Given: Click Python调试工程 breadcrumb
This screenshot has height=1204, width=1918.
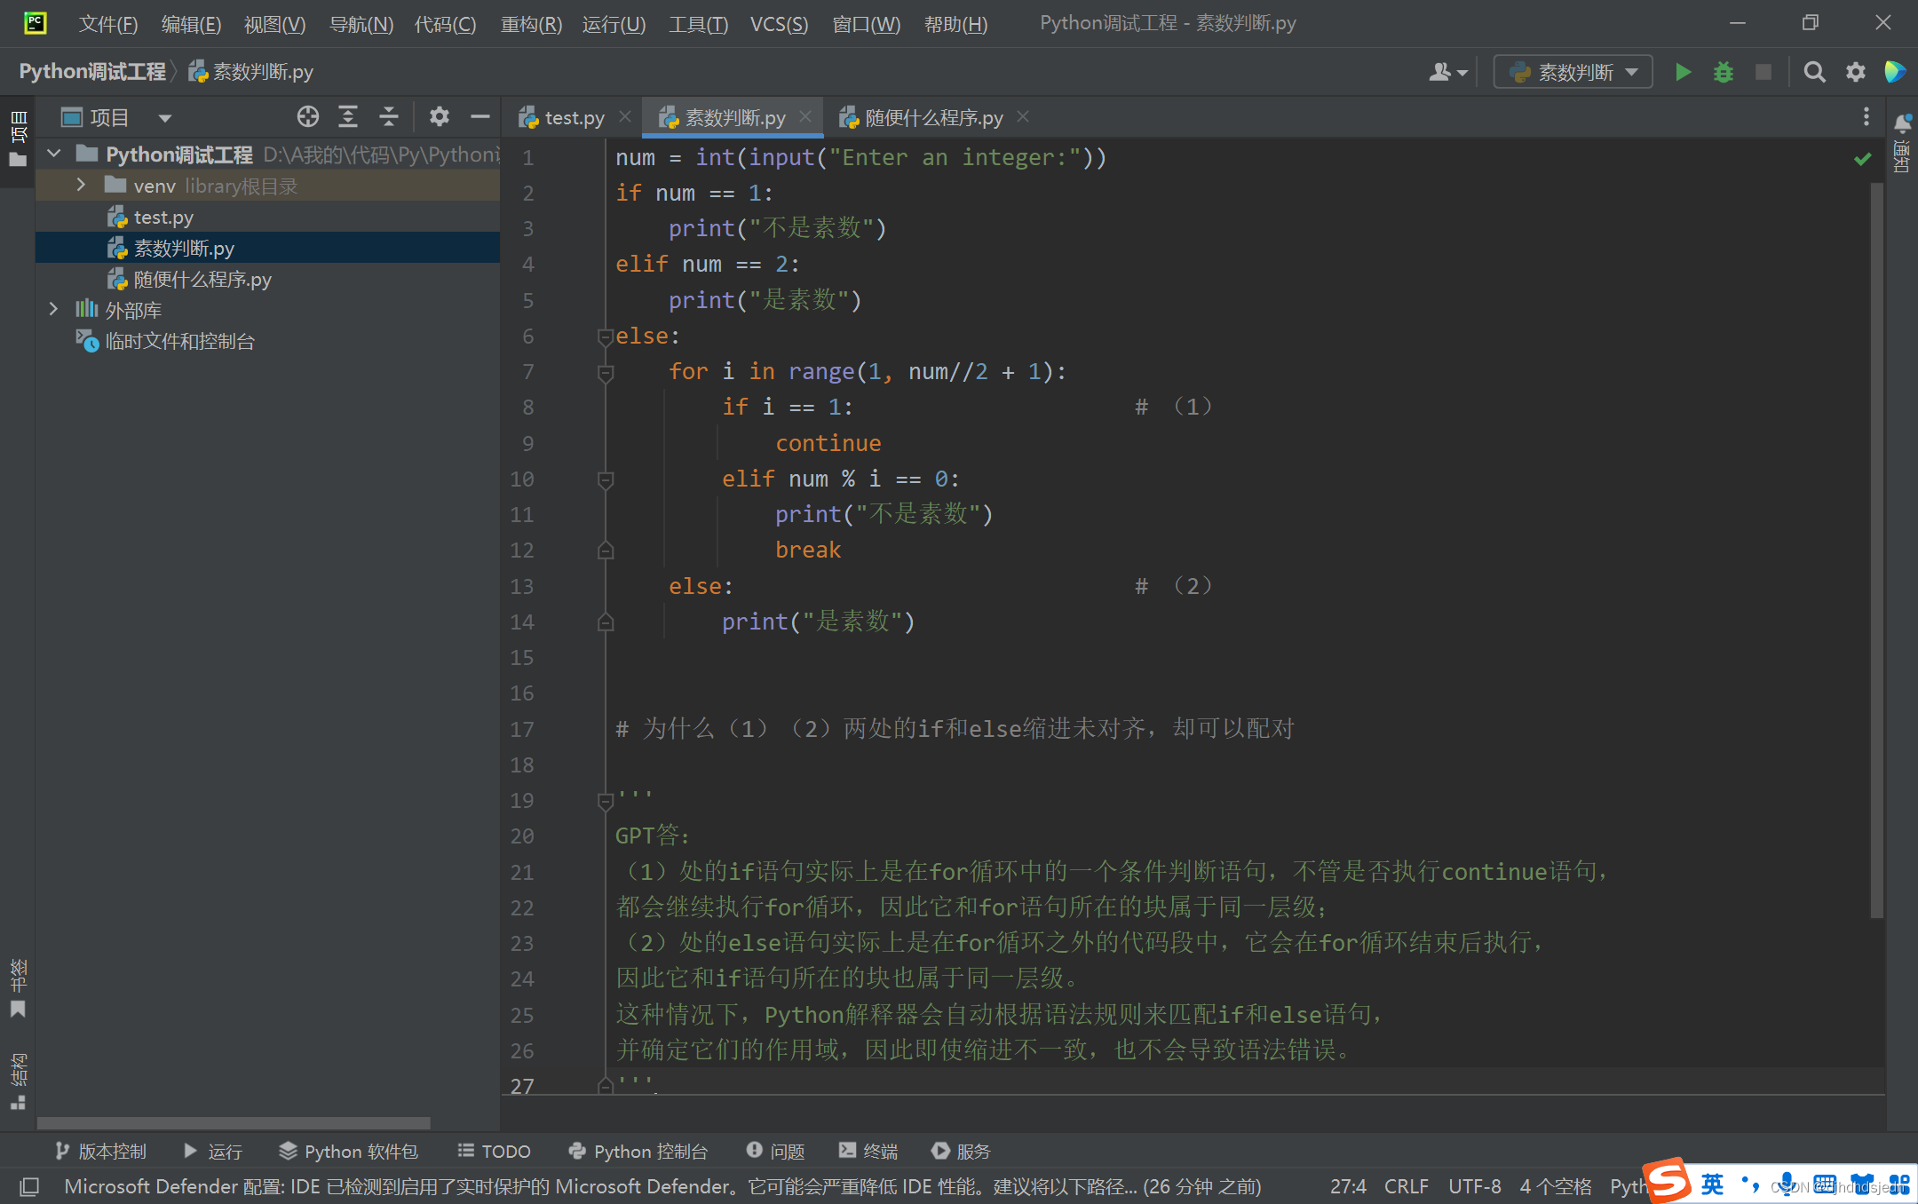Looking at the screenshot, I should 92,71.
